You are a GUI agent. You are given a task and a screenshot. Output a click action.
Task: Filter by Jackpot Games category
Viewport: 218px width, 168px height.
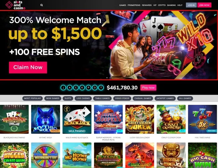click(x=165, y=98)
